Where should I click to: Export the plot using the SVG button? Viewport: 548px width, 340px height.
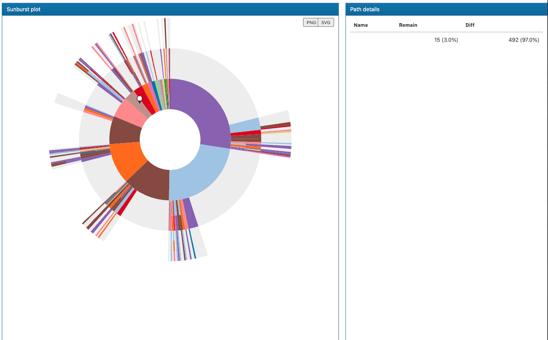pyautogui.click(x=326, y=22)
